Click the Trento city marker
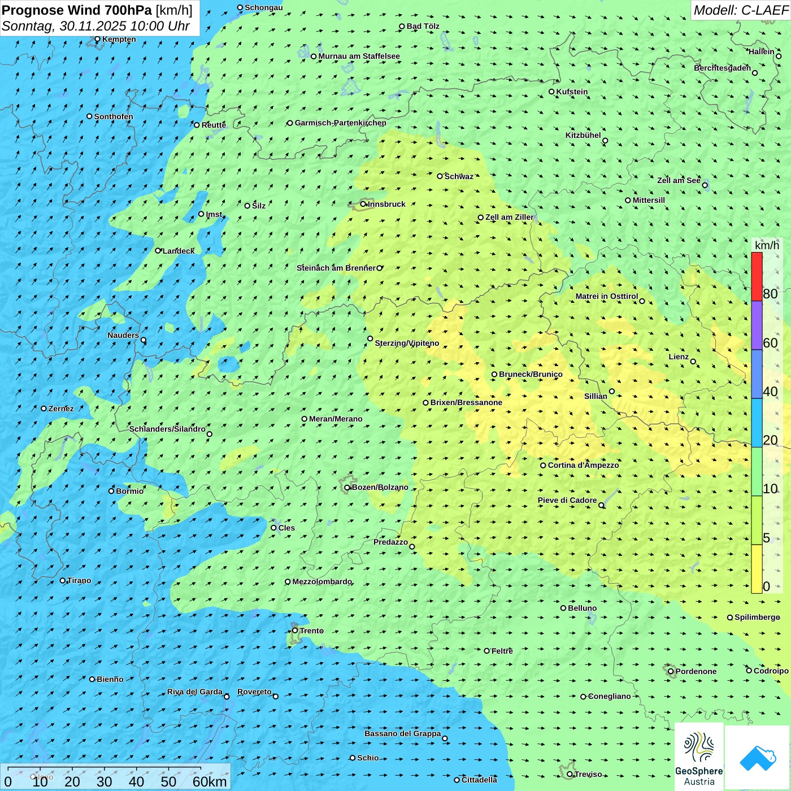Viewport: 791px width, 791px height. pos(295,631)
